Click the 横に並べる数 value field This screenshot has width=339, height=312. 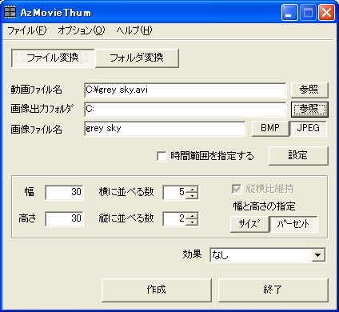click(174, 192)
